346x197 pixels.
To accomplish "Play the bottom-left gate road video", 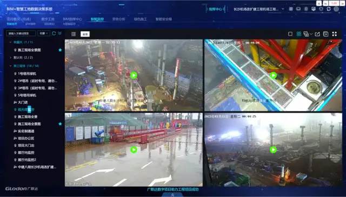I will point(134,150).
